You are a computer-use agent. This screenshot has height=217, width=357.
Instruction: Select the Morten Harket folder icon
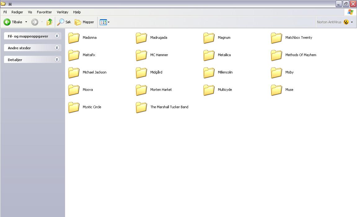tap(141, 90)
